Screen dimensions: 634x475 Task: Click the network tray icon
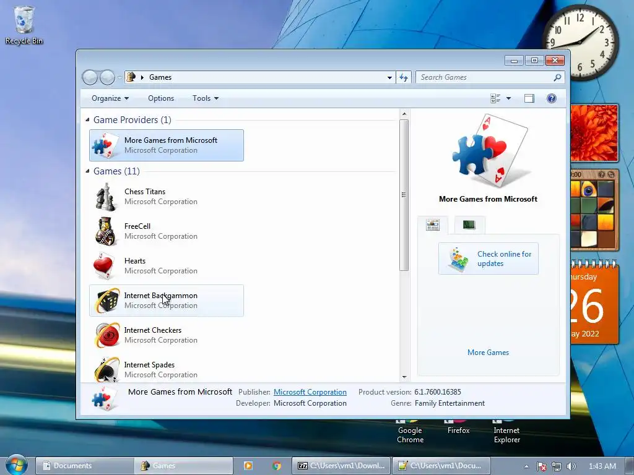click(557, 466)
